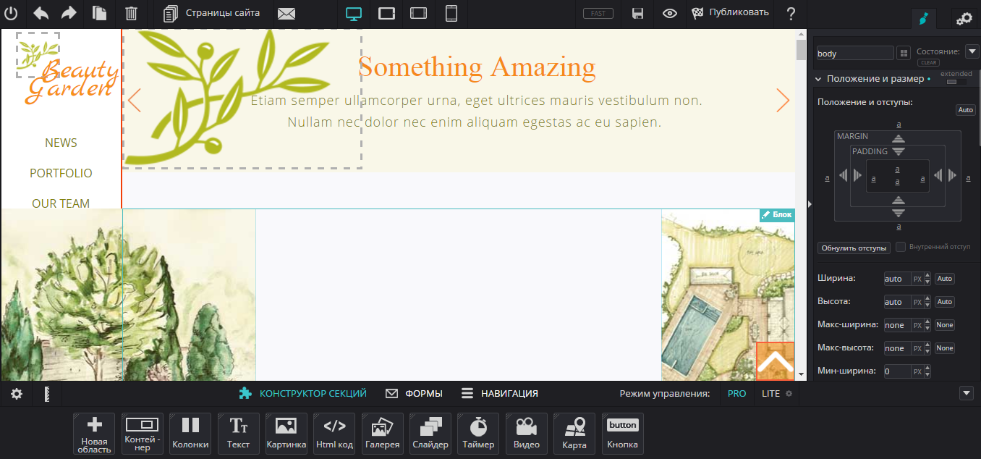The height and width of the screenshot is (459, 981).
Task: Open the НАВИГАЦИЯ tab
Action: [500, 393]
